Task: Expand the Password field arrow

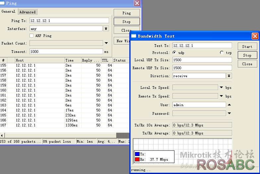Action: pos(229,113)
